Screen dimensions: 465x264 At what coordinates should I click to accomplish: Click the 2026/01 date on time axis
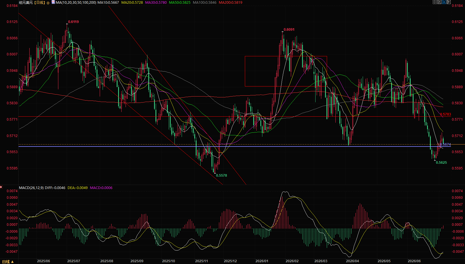pos(262,261)
